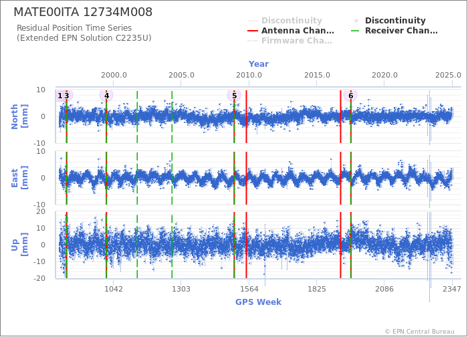Toggle the greyed-out Discontinuity legend entry
This screenshot has height=337, width=468.
point(285,21)
